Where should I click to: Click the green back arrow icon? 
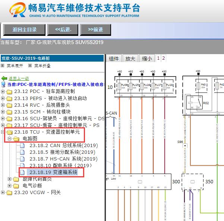[4, 78]
